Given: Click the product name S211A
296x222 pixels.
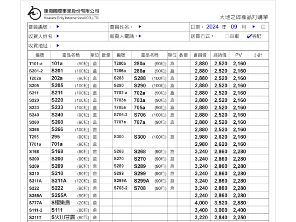Looking at the screenshot, I should point(59,181).
